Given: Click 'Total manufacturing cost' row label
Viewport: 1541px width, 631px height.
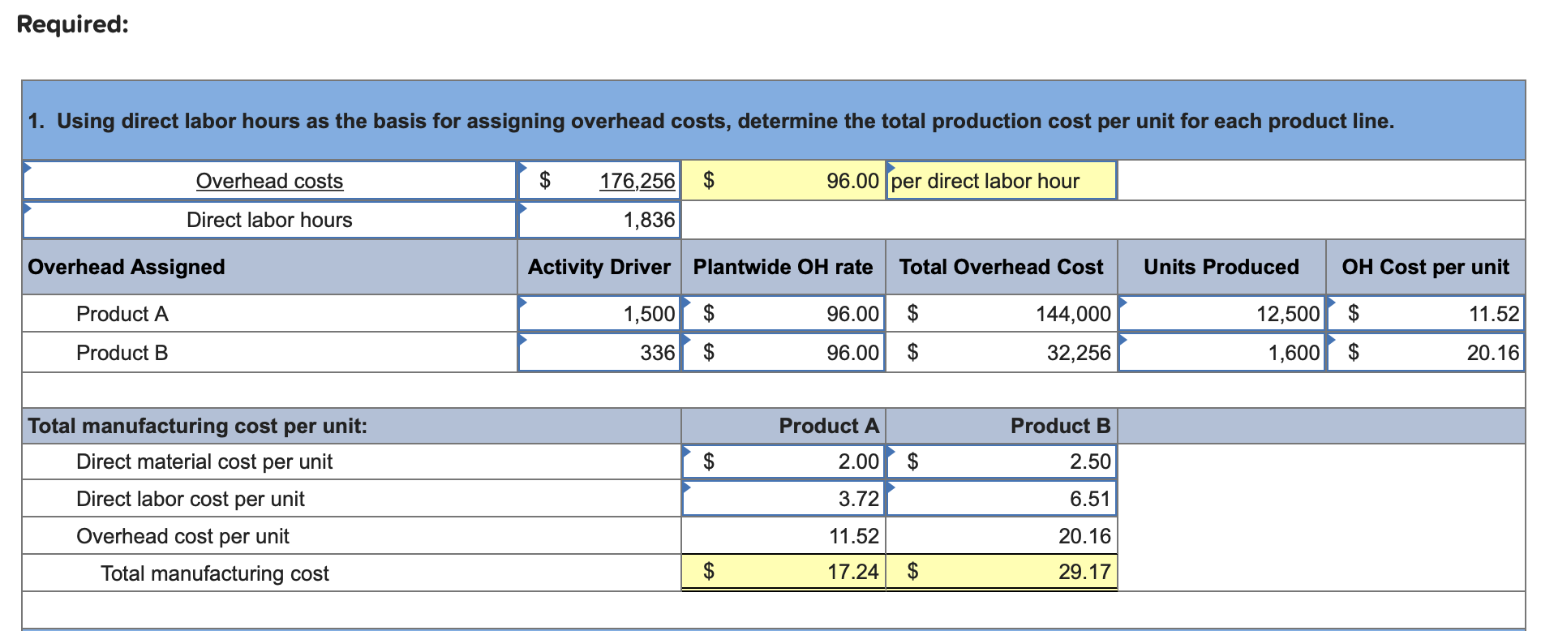Looking at the screenshot, I should pyautogui.click(x=215, y=573).
